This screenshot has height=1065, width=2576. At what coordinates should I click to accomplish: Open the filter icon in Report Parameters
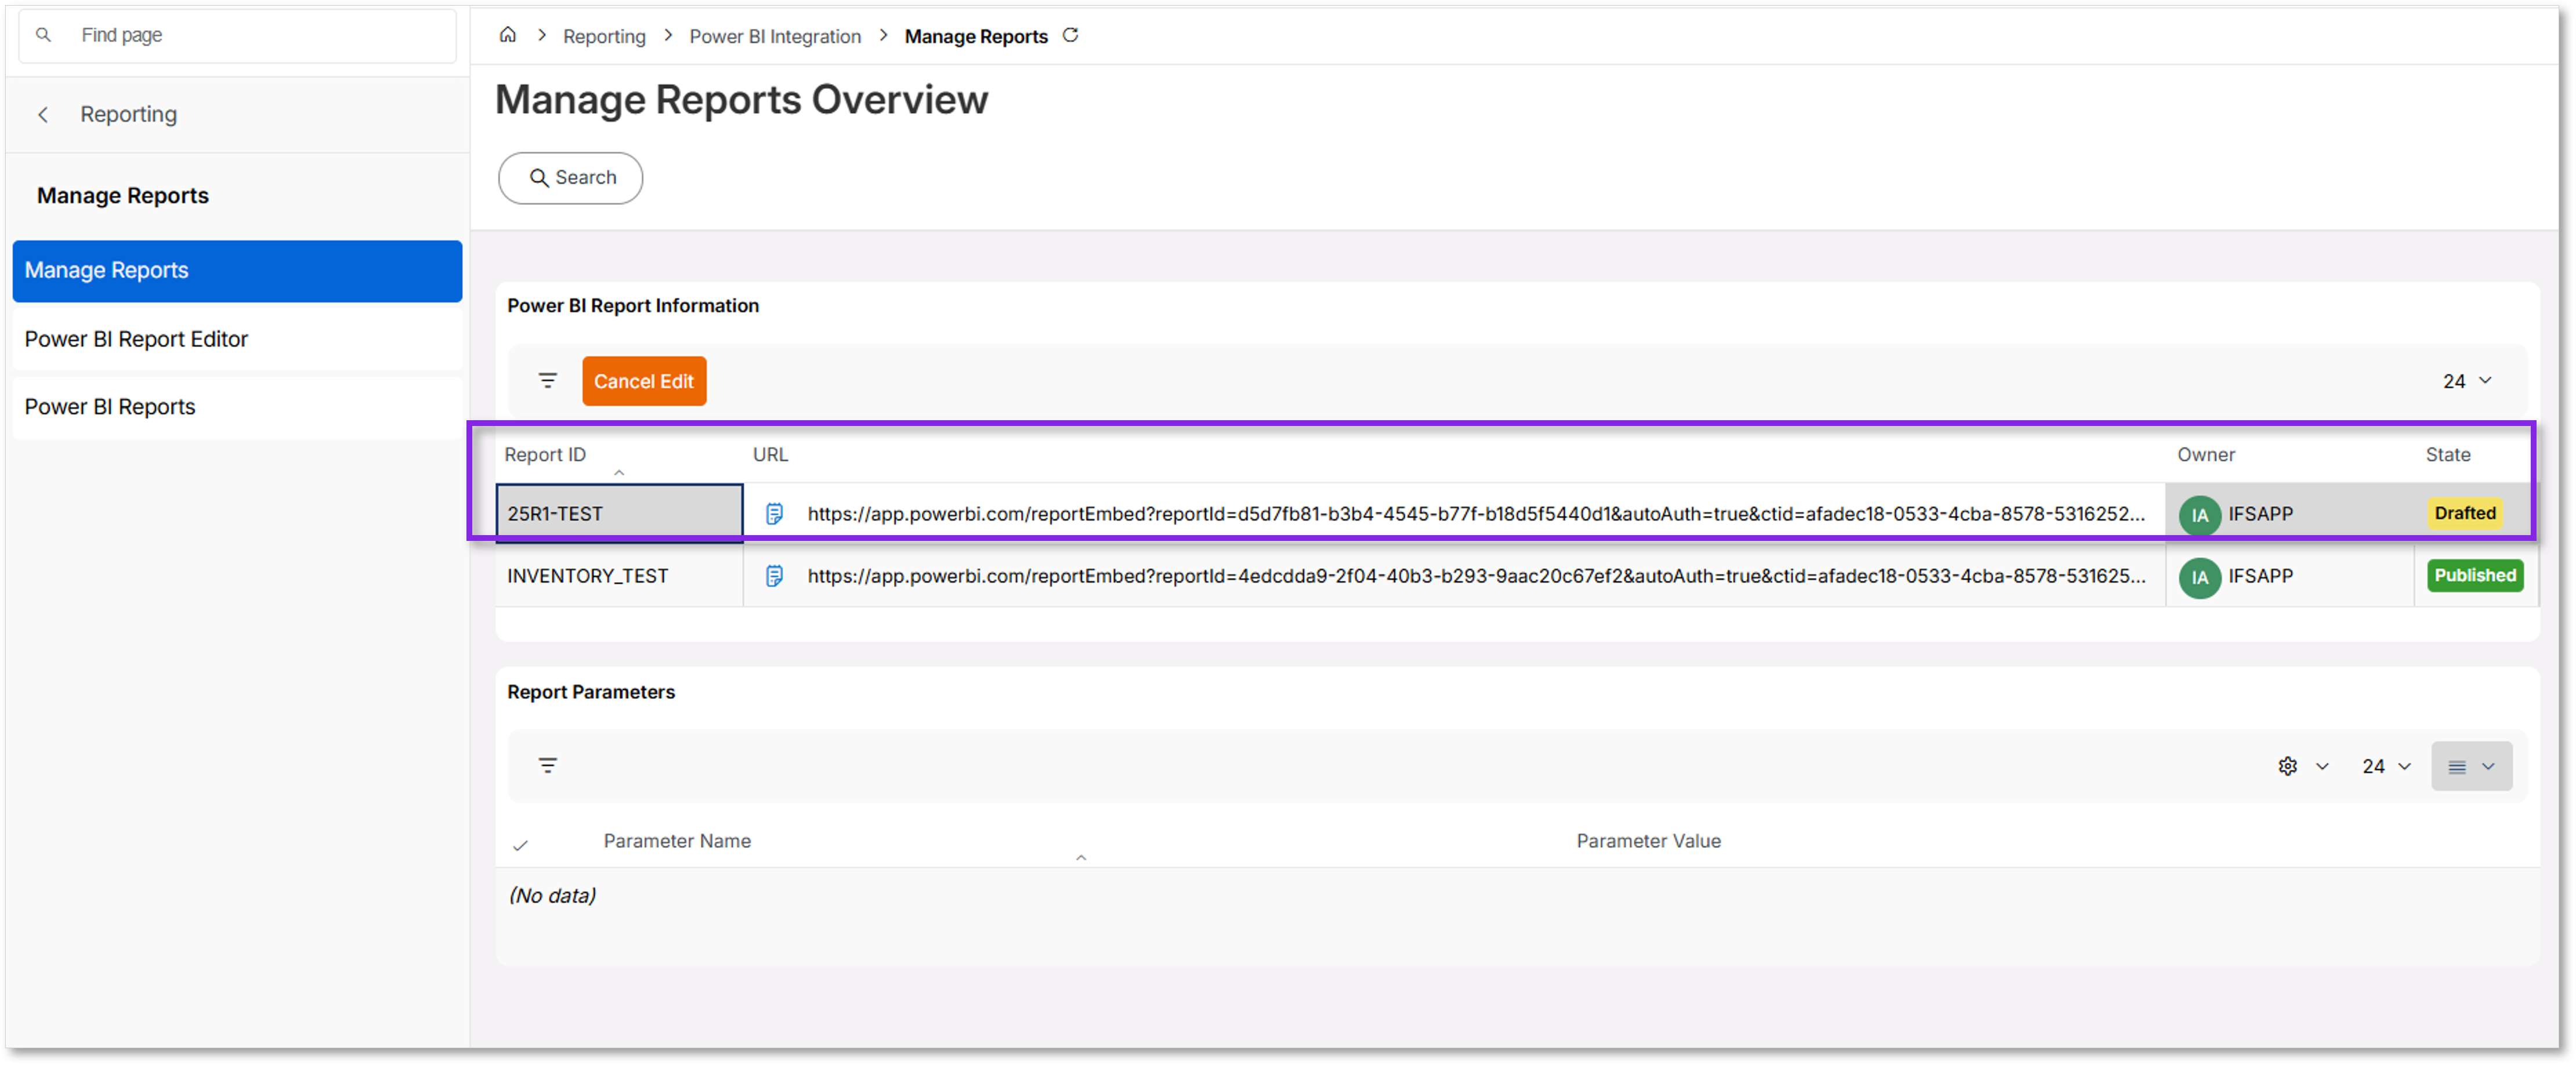pos(548,765)
